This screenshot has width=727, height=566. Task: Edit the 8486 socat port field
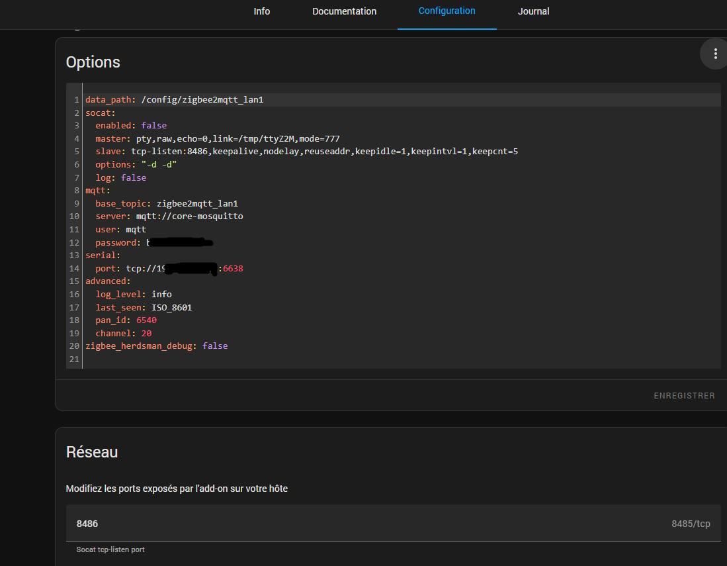tap(393, 524)
